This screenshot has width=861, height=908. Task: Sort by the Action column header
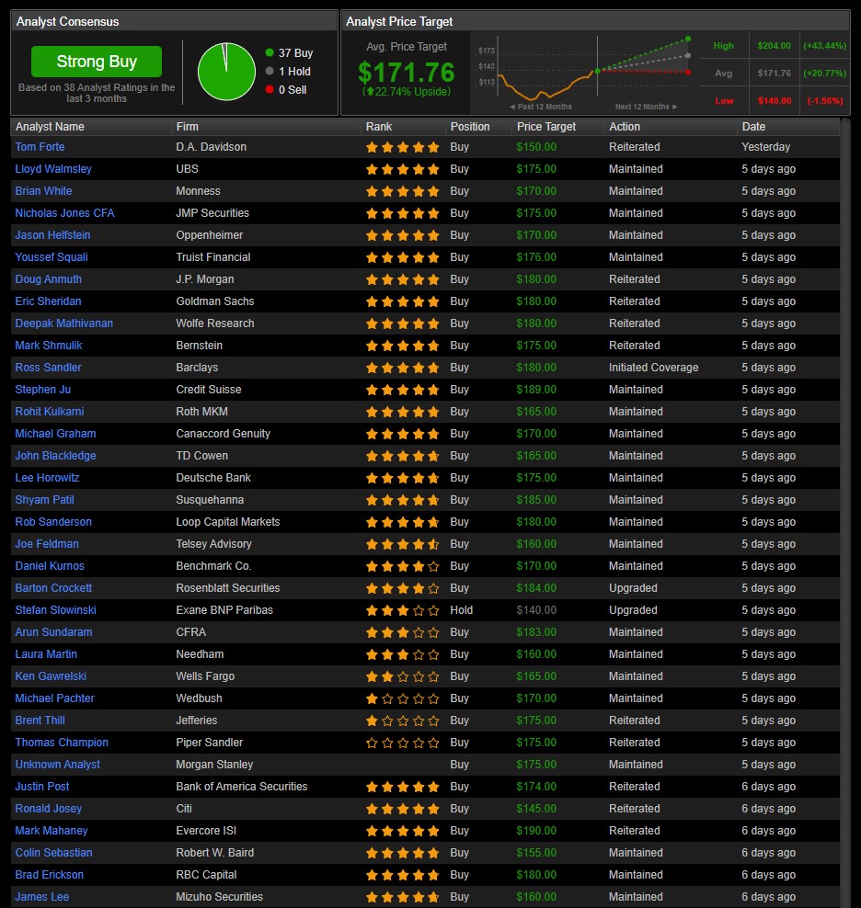click(x=625, y=126)
